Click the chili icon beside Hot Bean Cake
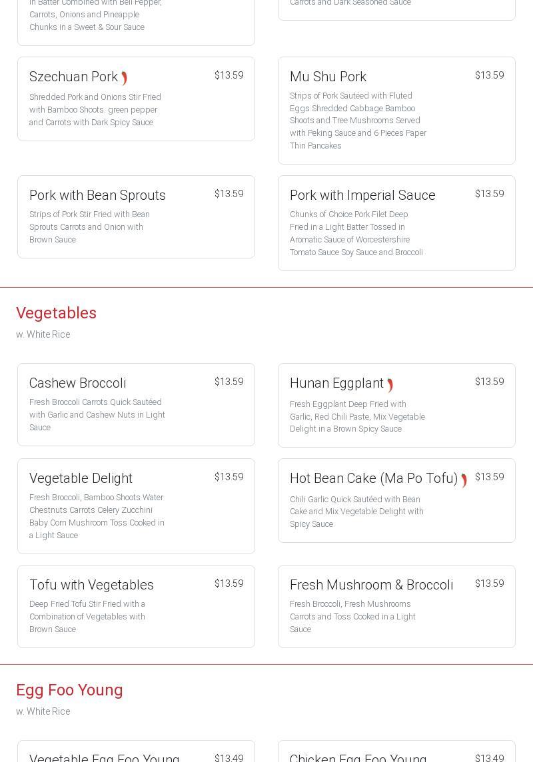This screenshot has width=533, height=762. coord(464,480)
